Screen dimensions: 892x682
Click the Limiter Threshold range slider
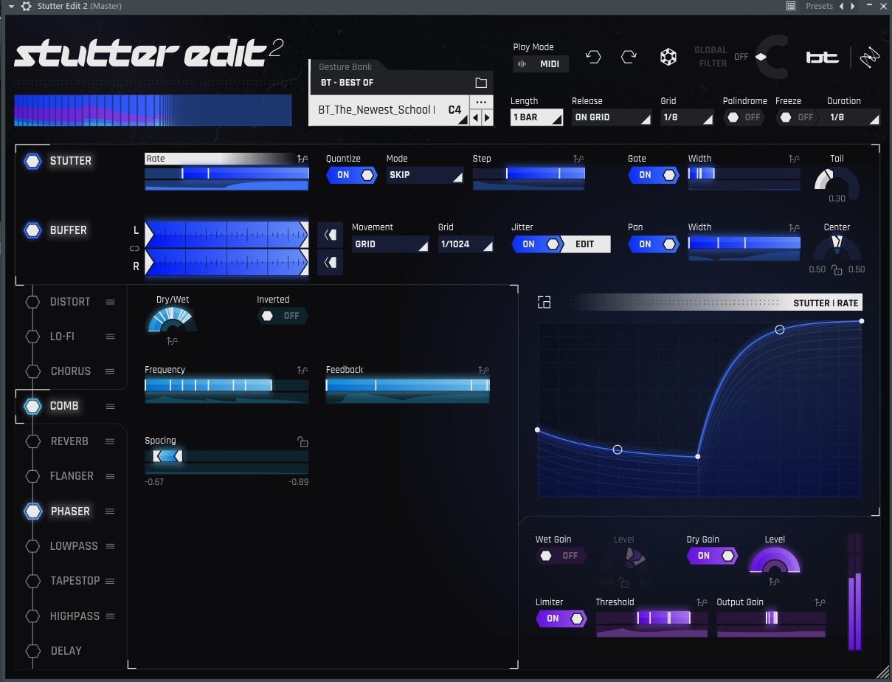[651, 618]
